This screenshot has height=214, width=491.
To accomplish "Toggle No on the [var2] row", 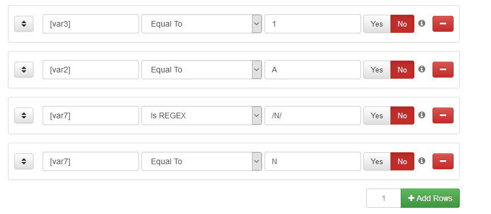I will tap(402, 70).
